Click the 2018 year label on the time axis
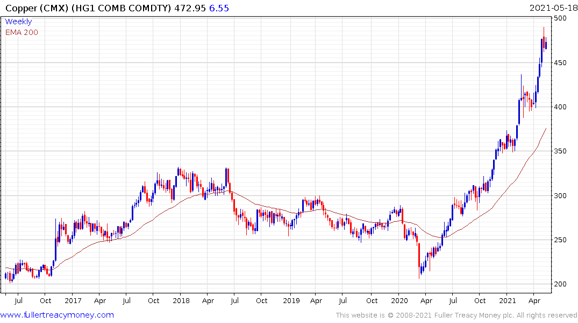 click(x=181, y=301)
